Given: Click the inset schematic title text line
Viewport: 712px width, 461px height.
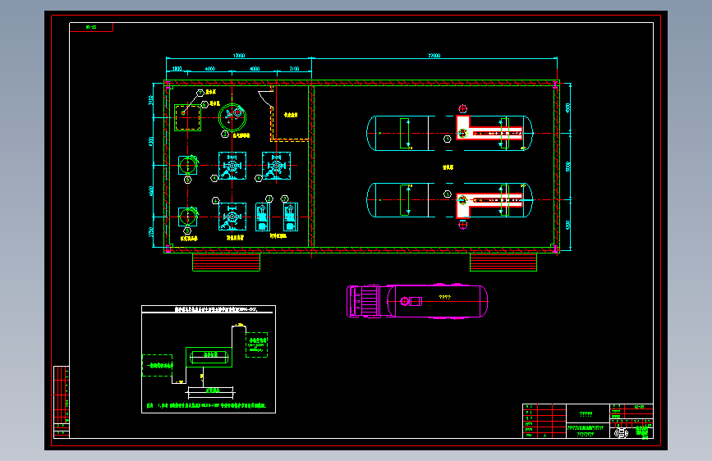Looking at the screenshot, I should 217,309.
